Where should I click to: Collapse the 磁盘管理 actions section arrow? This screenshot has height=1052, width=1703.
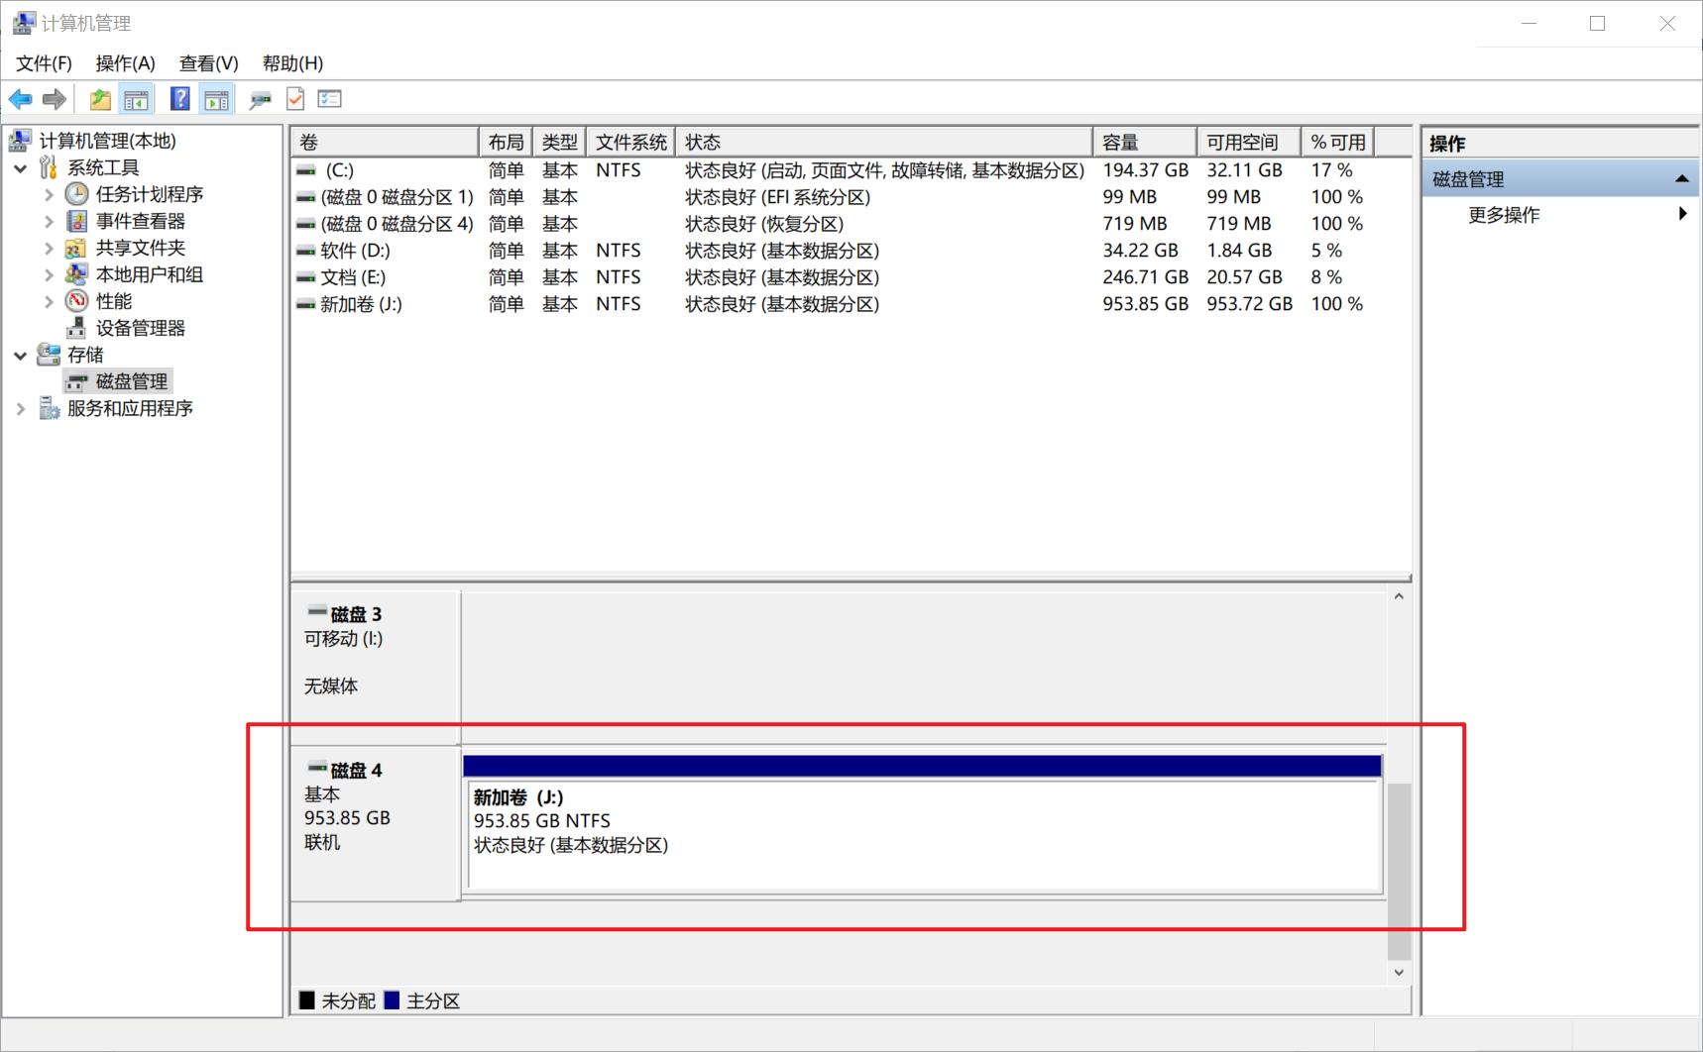1681,179
